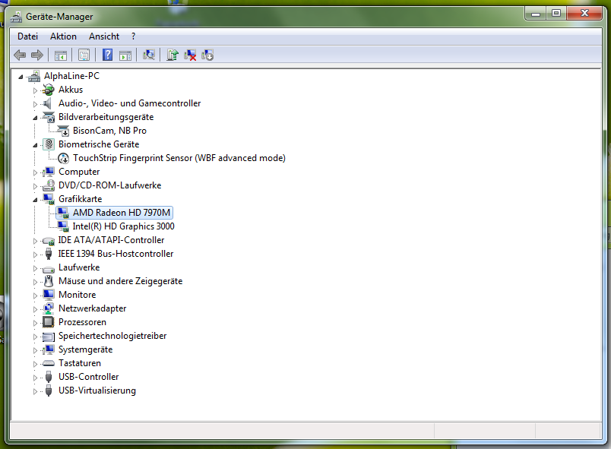
Task: Click the Geräte-Manager title bar icon
Action: [x=17, y=17]
